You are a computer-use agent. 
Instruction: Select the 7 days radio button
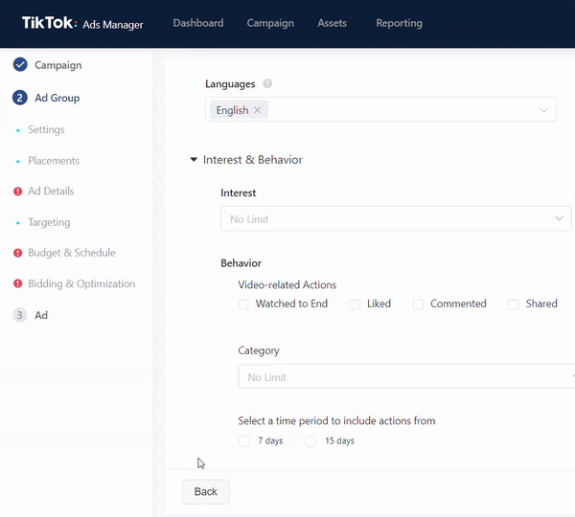point(244,441)
